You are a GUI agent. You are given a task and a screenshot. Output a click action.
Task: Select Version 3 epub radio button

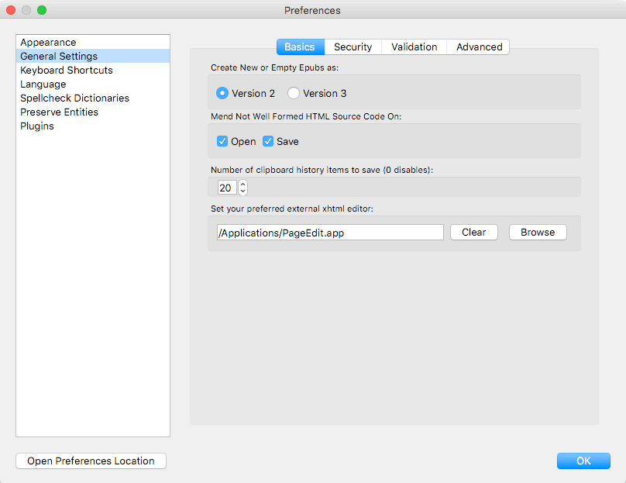coord(294,93)
